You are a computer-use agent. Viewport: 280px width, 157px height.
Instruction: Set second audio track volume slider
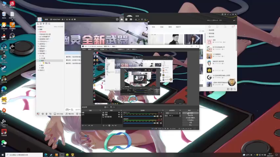[140, 123]
